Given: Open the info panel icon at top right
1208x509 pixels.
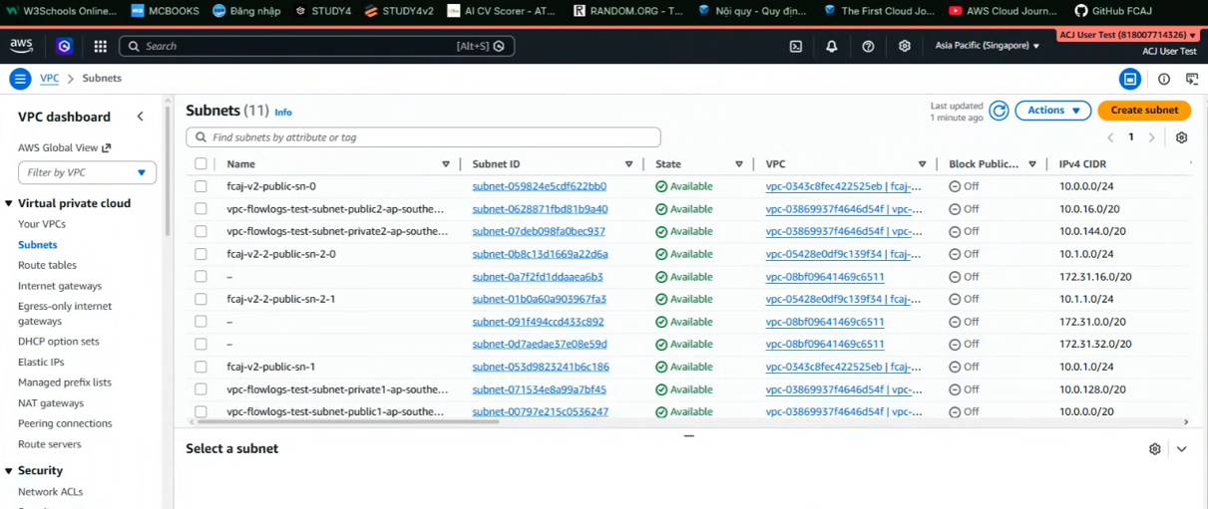Looking at the screenshot, I should point(1164,79).
